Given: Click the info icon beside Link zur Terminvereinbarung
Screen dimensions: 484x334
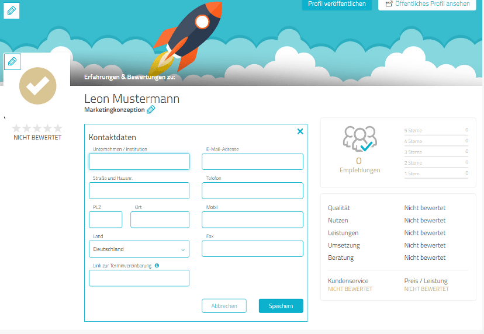Looking at the screenshot, I should pos(157,266).
